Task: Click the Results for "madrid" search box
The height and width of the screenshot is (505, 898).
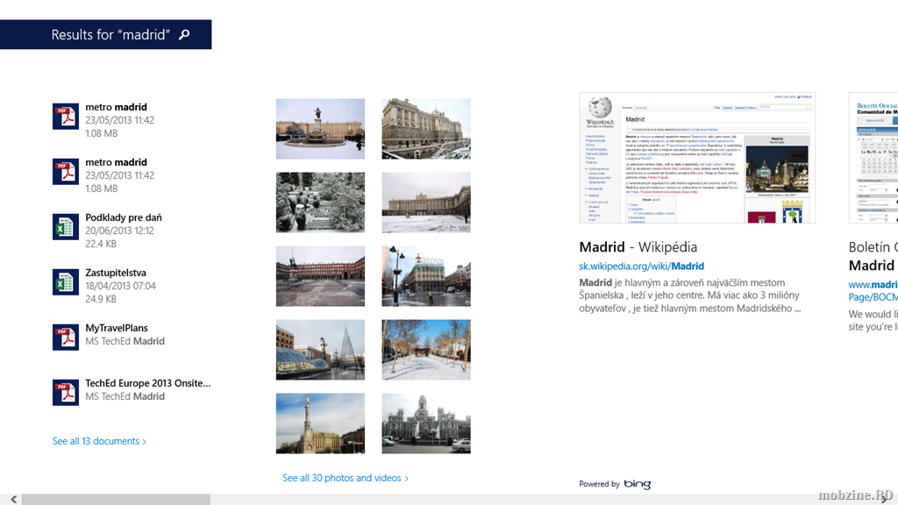Action: click(x=105, y=34)
